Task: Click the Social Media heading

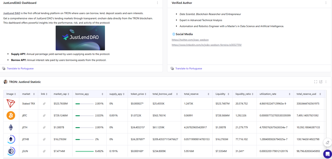Action: [x=184, y=34]
